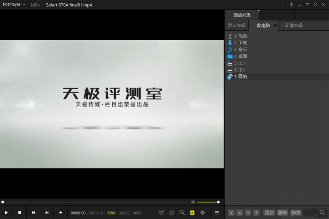This screenshot has height=219, width=329.
Task: Open the chapter search panel icon
Action: coord(182,213)
